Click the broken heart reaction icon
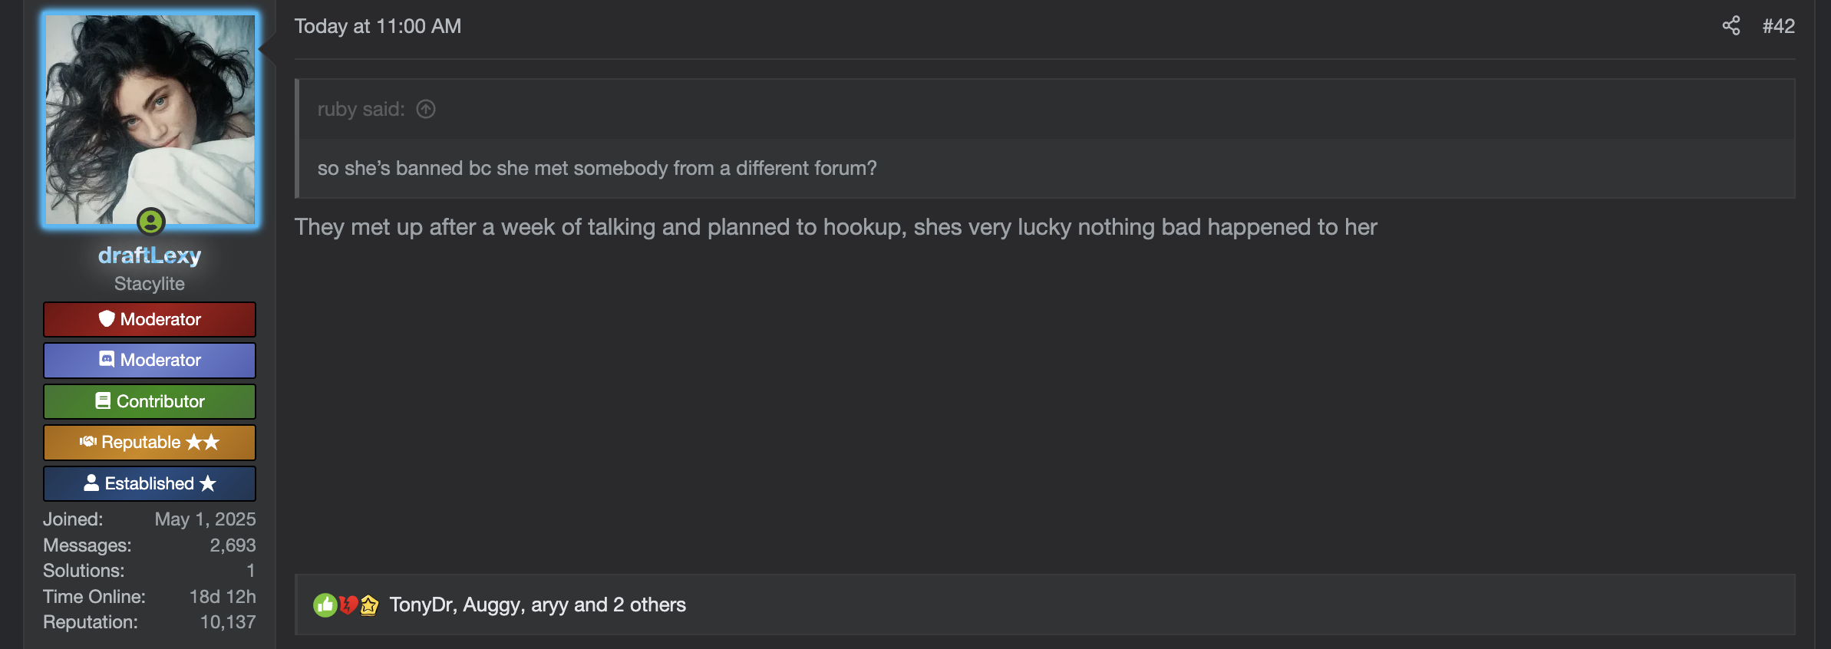 348,605
